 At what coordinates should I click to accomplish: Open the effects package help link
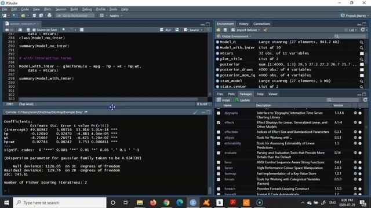click(x=230, y=122)
